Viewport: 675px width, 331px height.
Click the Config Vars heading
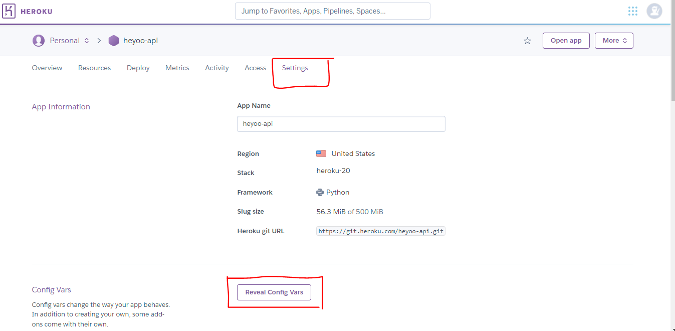[52, 290]
